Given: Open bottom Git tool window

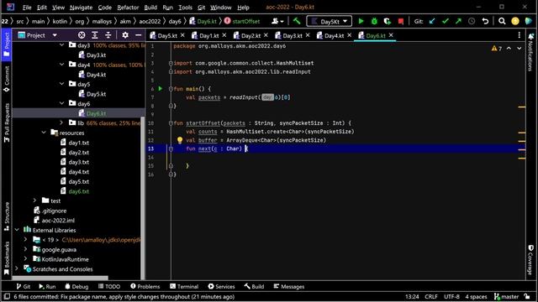Looking at the screenshot, I should (x=24, y=287).
